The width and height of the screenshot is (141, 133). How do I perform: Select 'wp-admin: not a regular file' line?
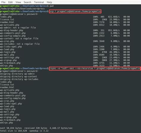(x=18, y=28)
